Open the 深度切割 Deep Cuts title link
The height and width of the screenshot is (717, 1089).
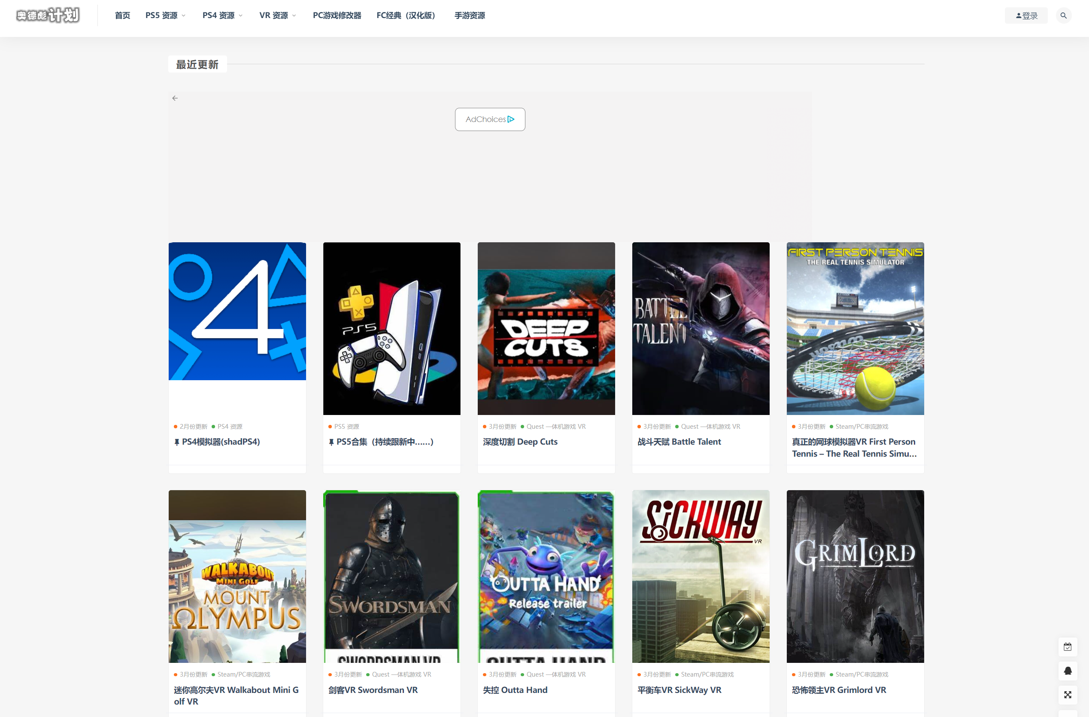(520, 442)
